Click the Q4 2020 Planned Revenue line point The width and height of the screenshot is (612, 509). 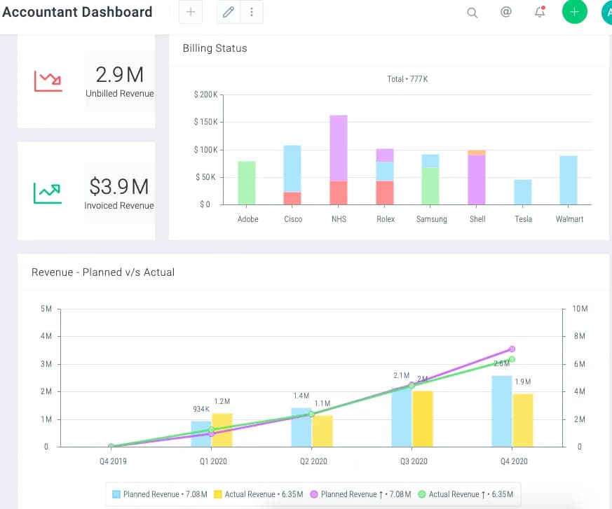[512, 349]
